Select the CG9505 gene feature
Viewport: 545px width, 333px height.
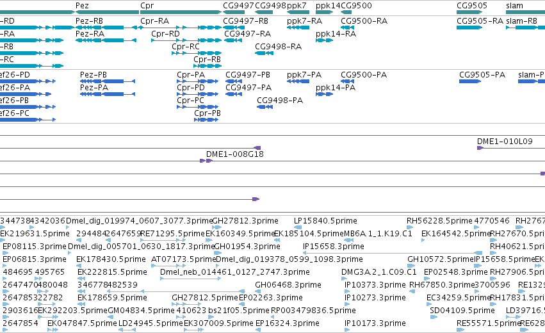469,12
